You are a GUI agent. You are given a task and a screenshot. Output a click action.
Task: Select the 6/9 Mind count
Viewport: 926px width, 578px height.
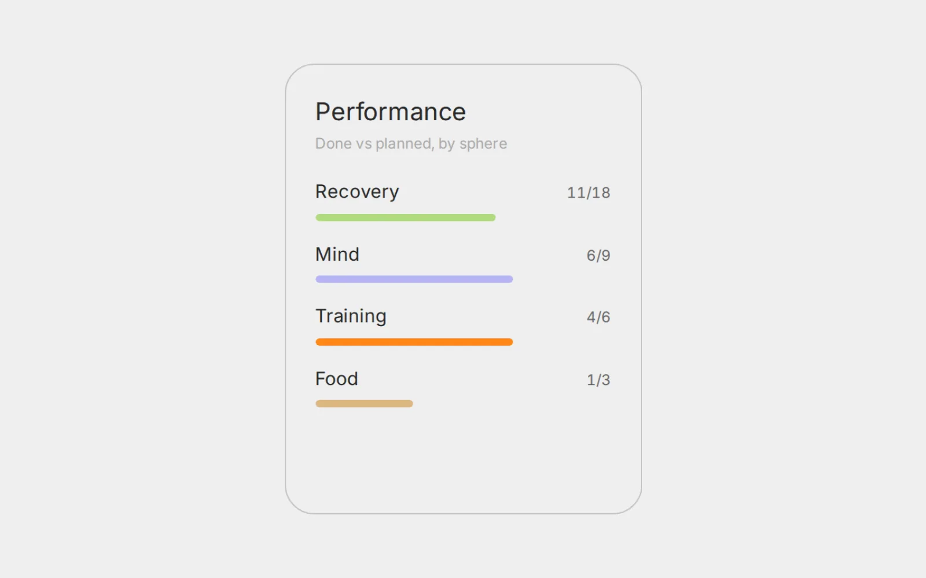(598, 255)
